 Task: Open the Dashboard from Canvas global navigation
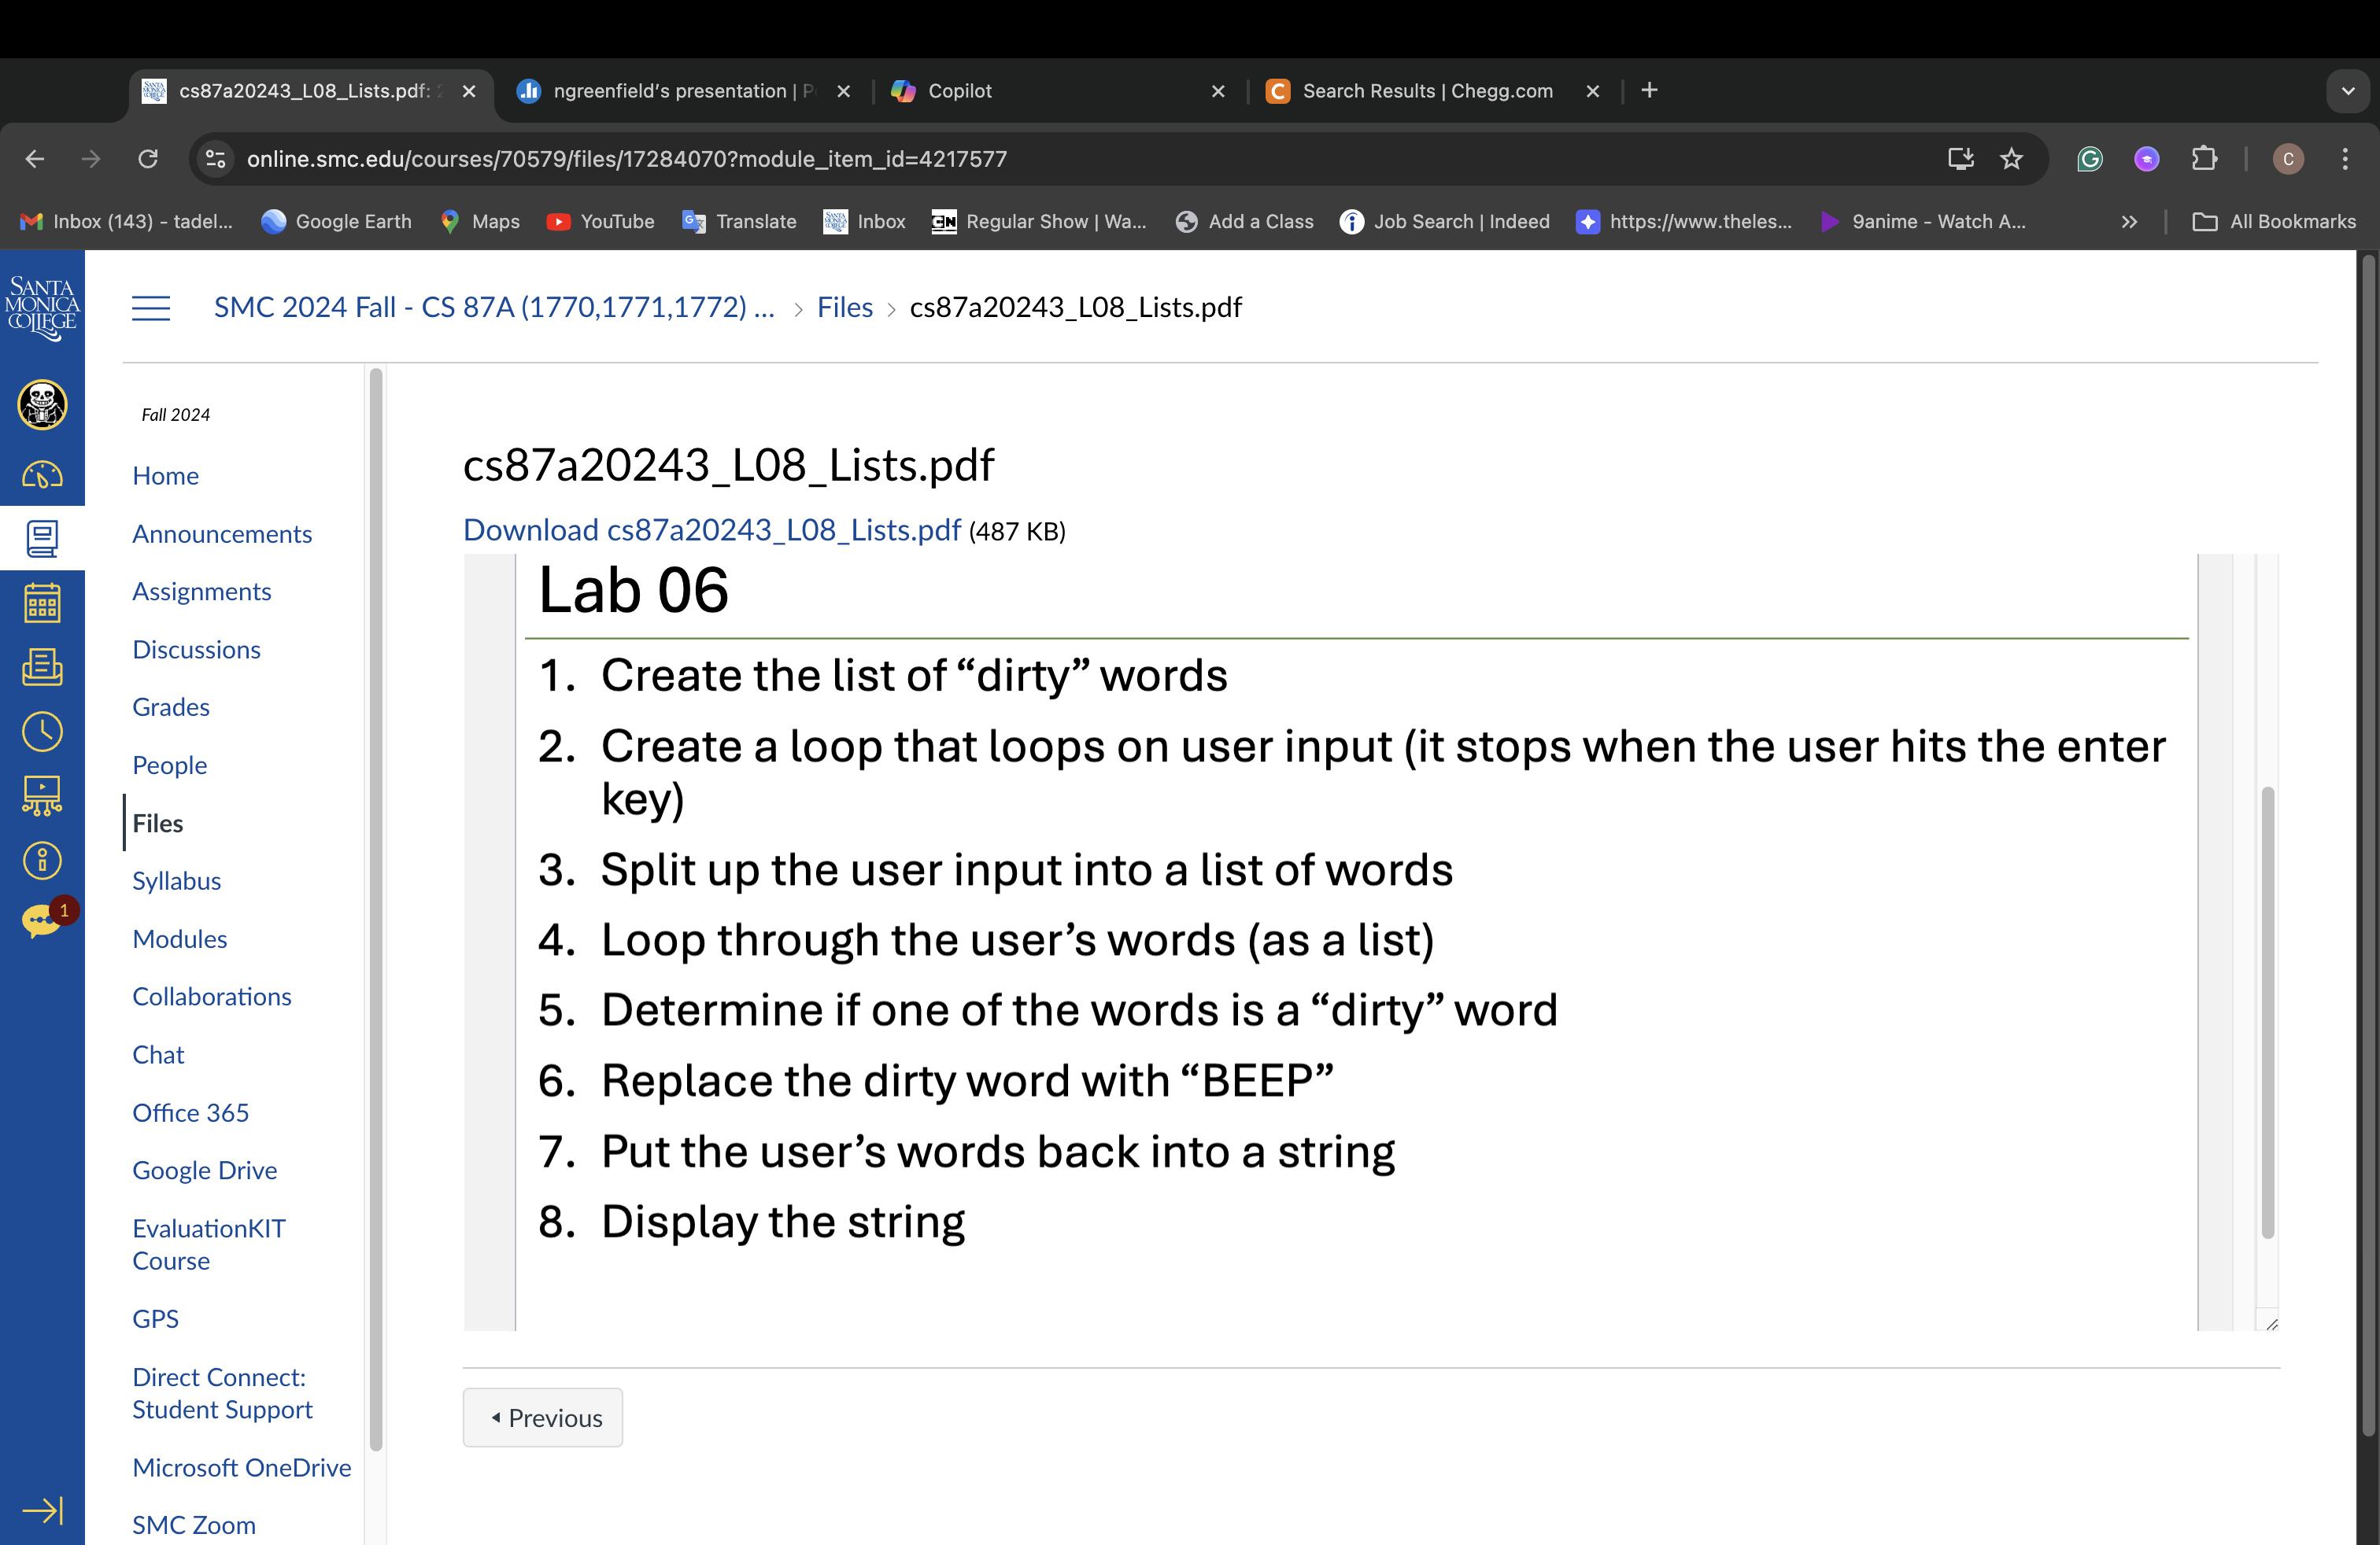click(42, 476)
